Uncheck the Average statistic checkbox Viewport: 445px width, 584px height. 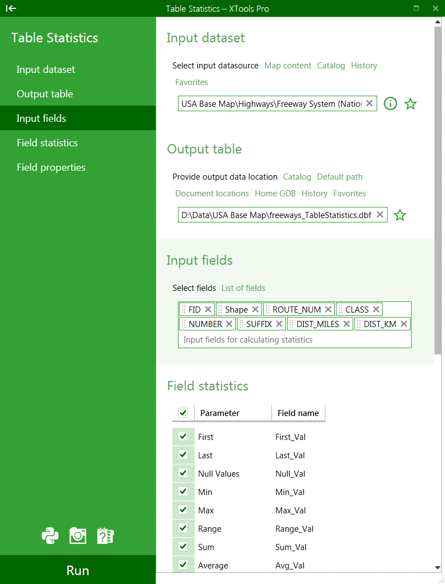(183, 565)
